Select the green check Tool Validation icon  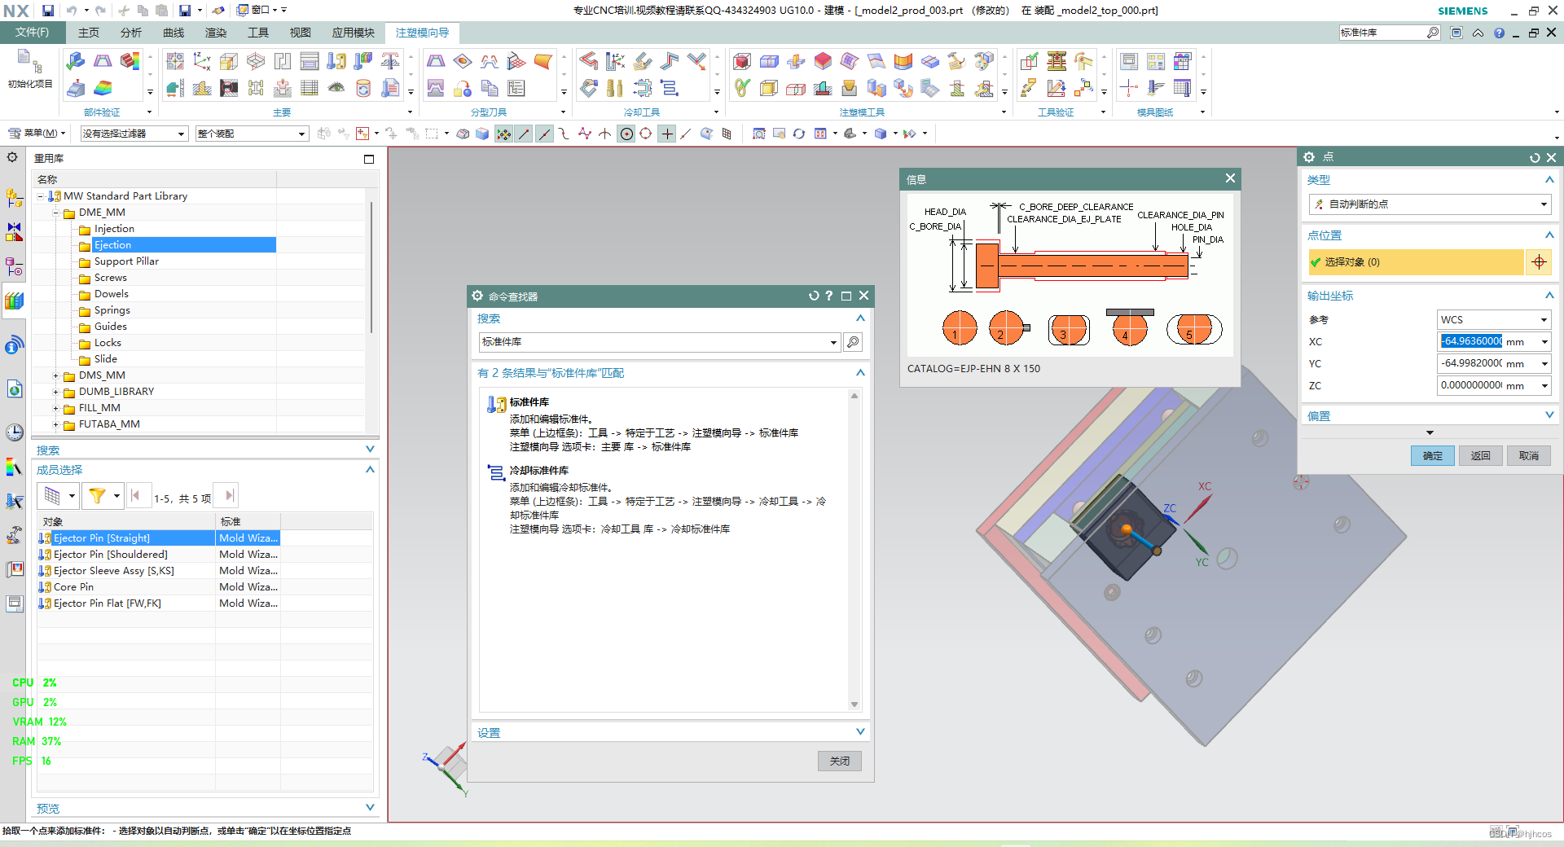[x=1030, y=61]
